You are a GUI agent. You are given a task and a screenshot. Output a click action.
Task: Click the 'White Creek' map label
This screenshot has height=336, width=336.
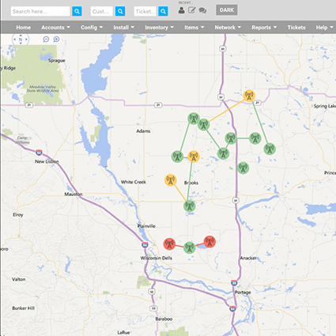tap(134, 182)
